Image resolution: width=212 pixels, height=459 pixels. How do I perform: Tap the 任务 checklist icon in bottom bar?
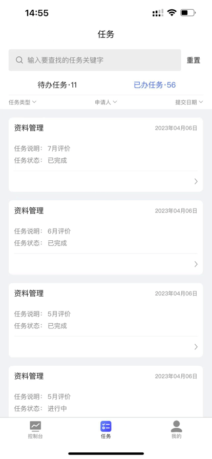105,426
